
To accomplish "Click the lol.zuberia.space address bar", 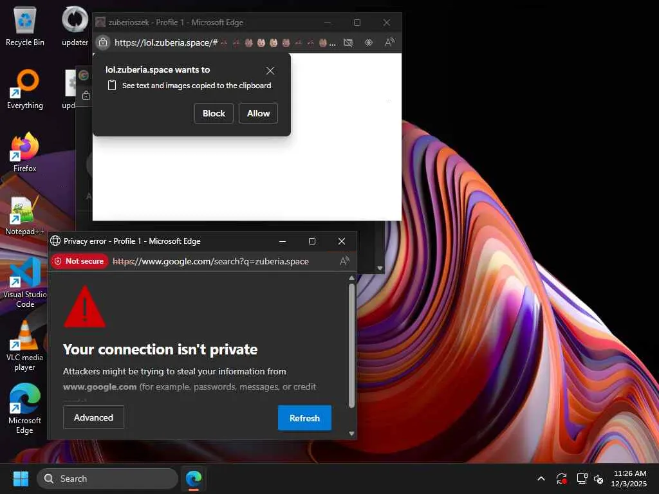I will 225,42.
